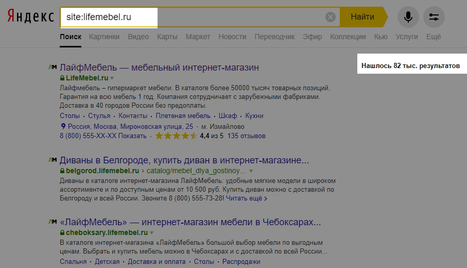This screenshot has width=467, height=268.
Task: Open the Эфир tab
Action: (x=312, y=37)
